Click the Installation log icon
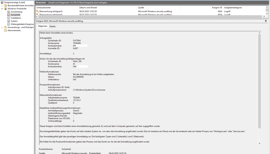270x154 pixels. 9,18
